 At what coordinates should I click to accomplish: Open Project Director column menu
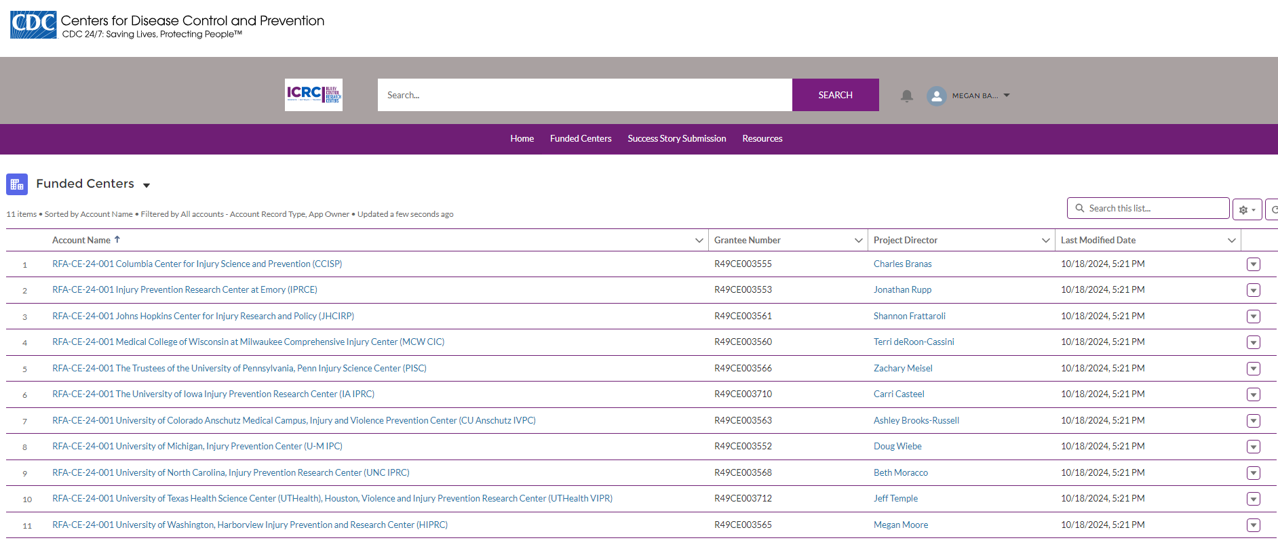pyautogui.click(x=1045, y=241)
